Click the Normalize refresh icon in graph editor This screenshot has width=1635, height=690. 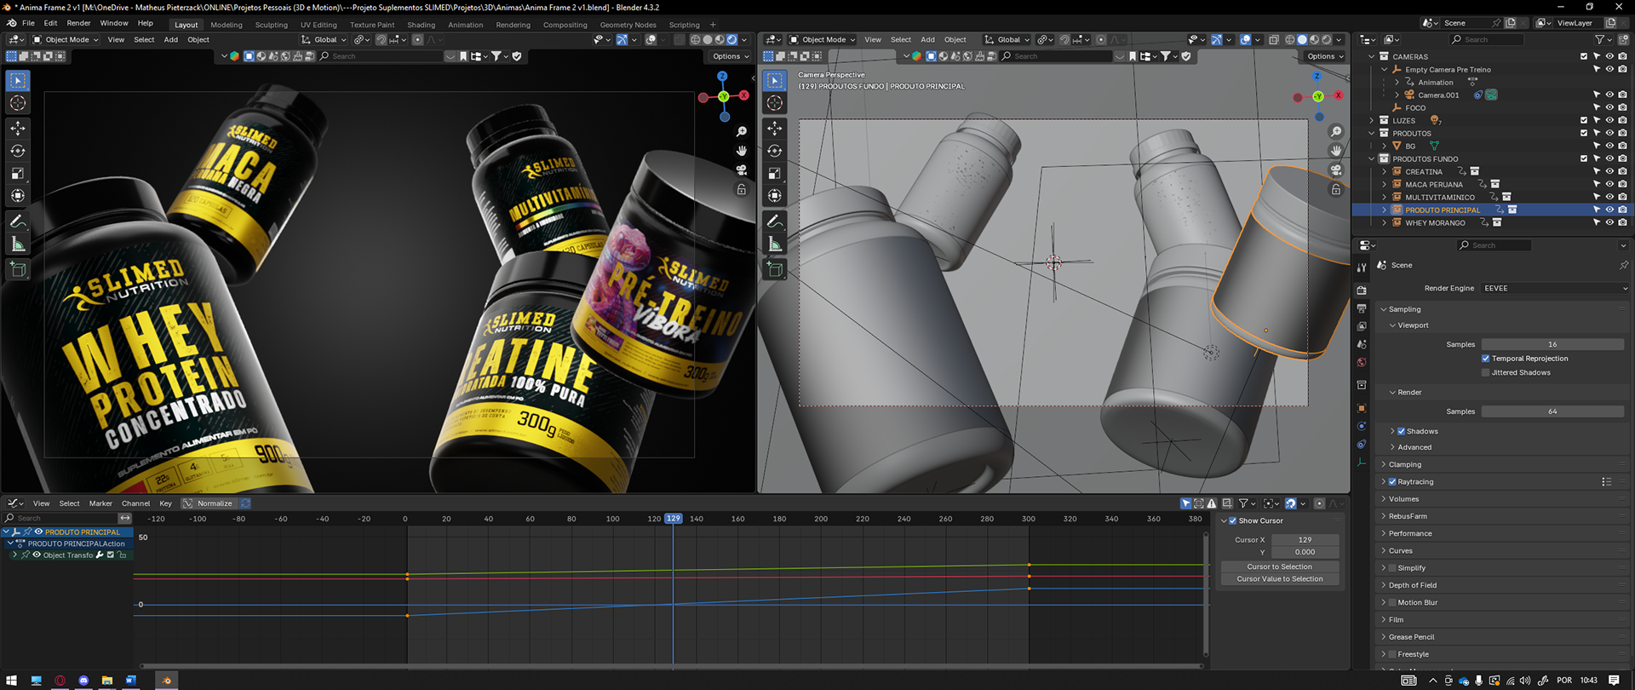(245, 503)
